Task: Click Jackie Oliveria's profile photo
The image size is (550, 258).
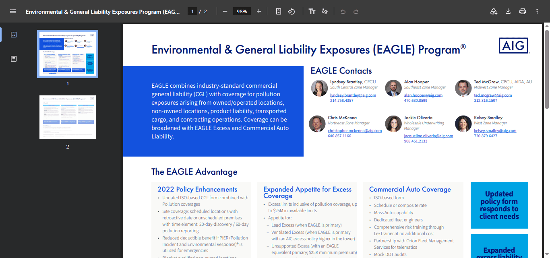Action: coord(393,124)
